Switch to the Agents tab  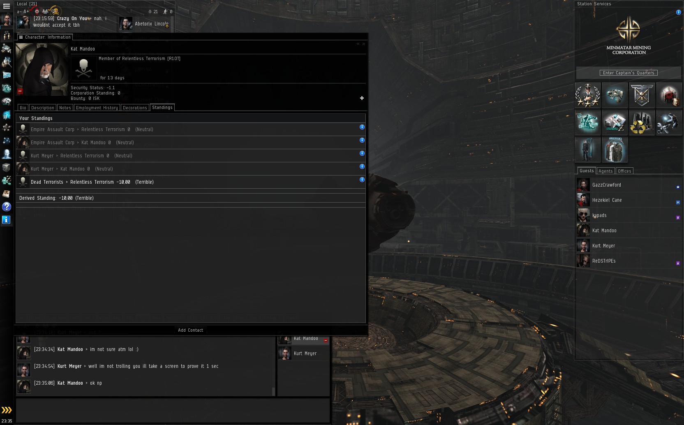point(605,171)
